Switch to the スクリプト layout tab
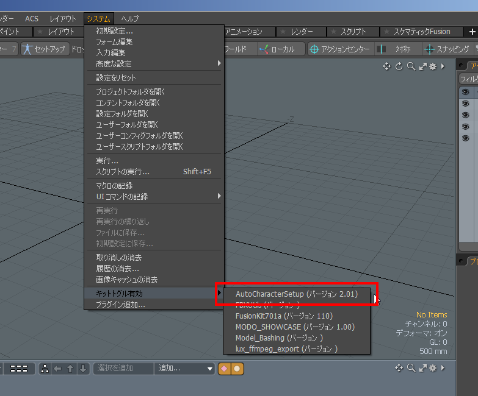 tap(353, 32)
